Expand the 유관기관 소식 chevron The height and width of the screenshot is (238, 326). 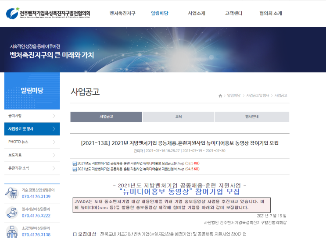tap(54, 168)
